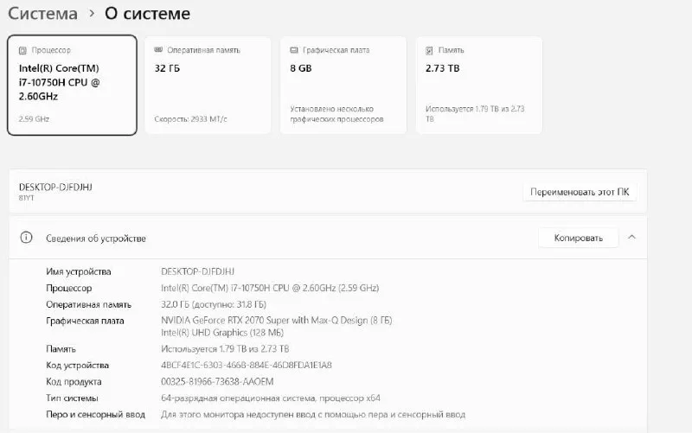Click the processor chip icon
692x433 pixels.
pos(22,51)
